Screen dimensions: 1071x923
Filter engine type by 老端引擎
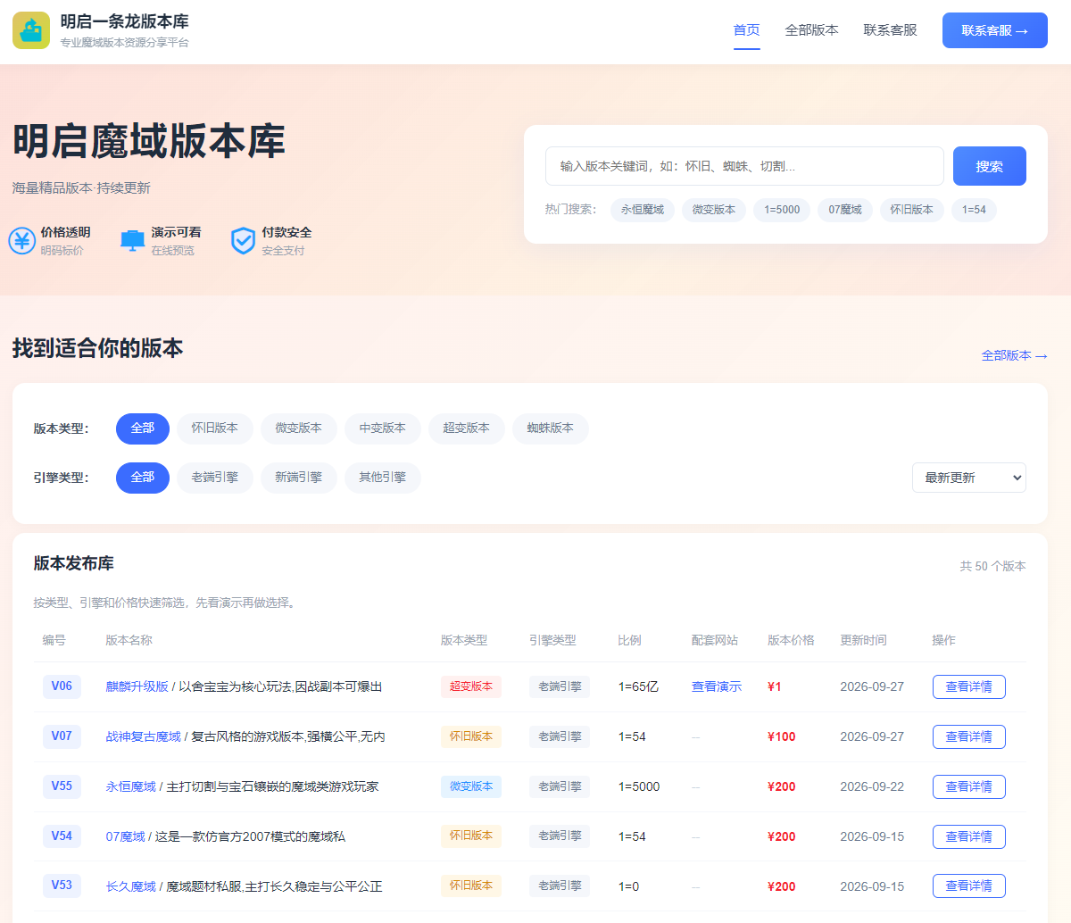pyautogui.click(x=215, y=478)
